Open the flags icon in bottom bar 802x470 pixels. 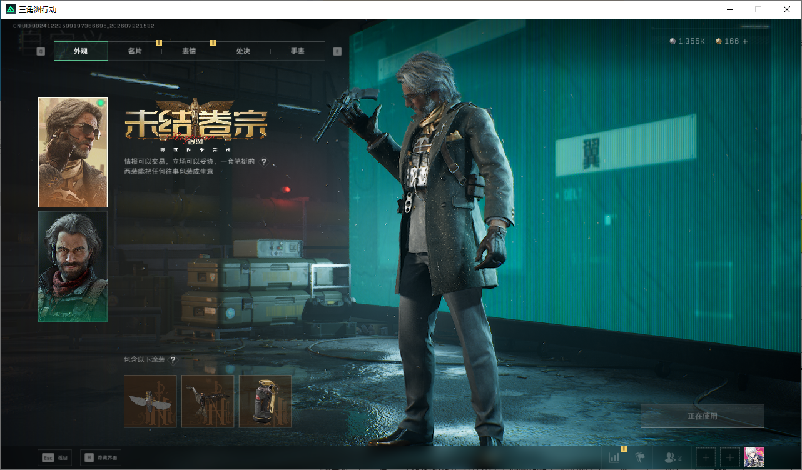641,457
